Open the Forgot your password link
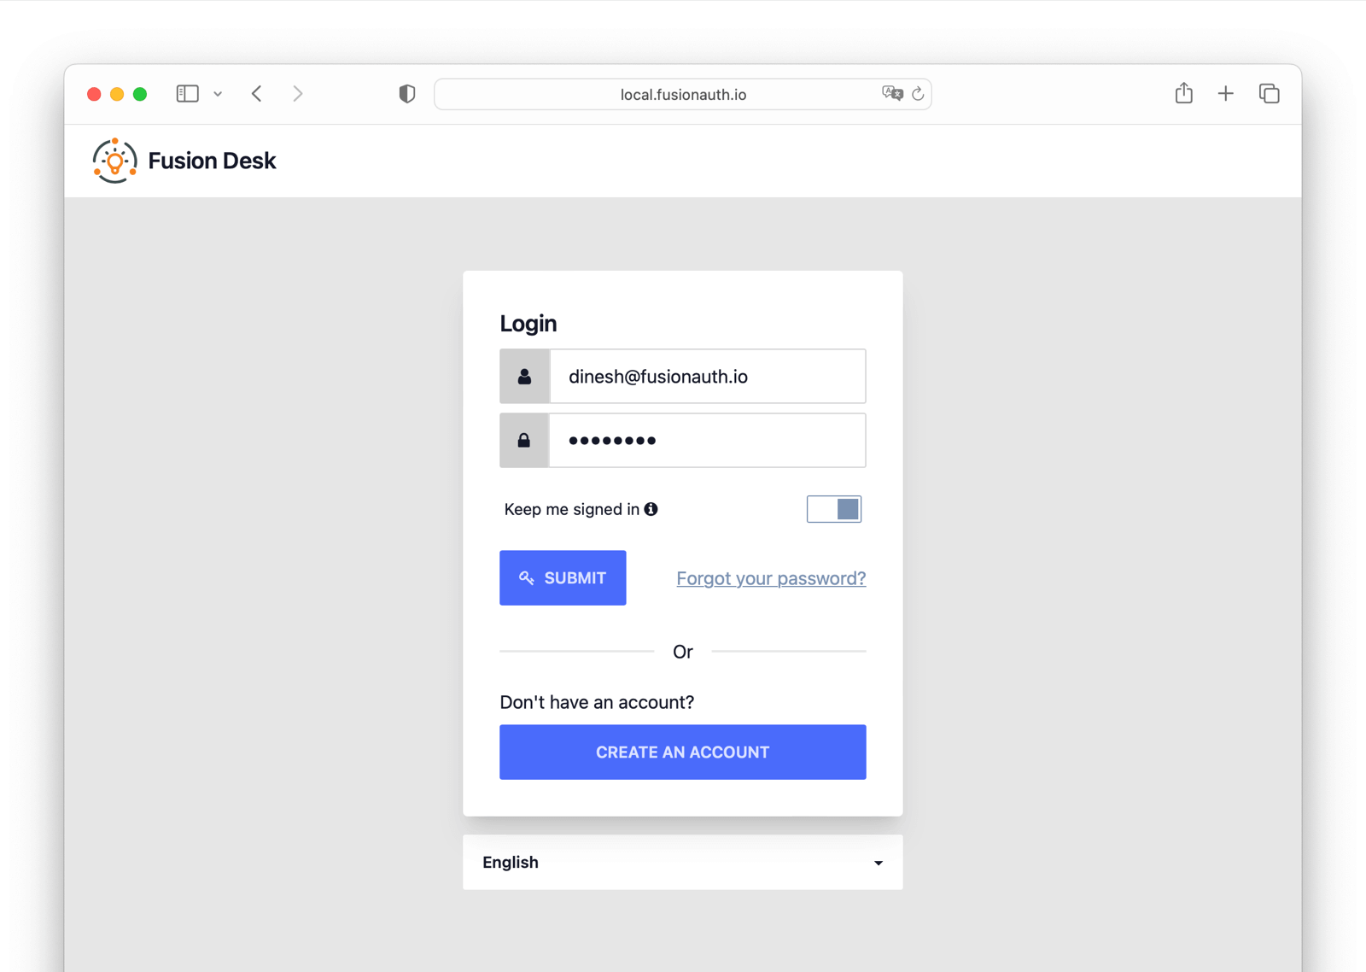The image size is (1366, 972). [771, 578]
